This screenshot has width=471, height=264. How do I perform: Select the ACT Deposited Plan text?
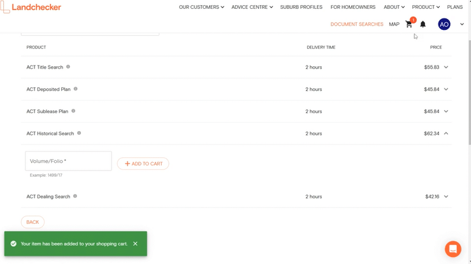pos(48,89)
